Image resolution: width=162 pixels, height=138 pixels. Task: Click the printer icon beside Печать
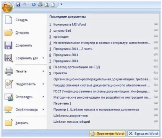point(9,71)
